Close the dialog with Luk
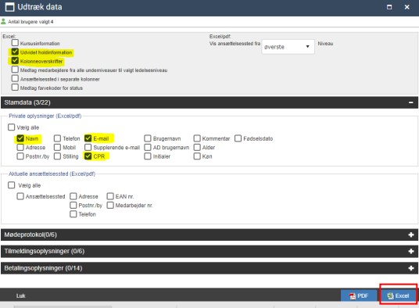The height and width of the screenshot is (308, 419). point(20,295)
